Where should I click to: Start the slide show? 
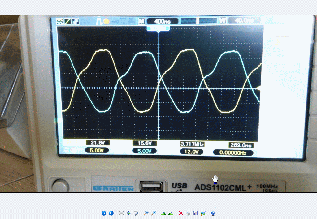tap(136, 213)
